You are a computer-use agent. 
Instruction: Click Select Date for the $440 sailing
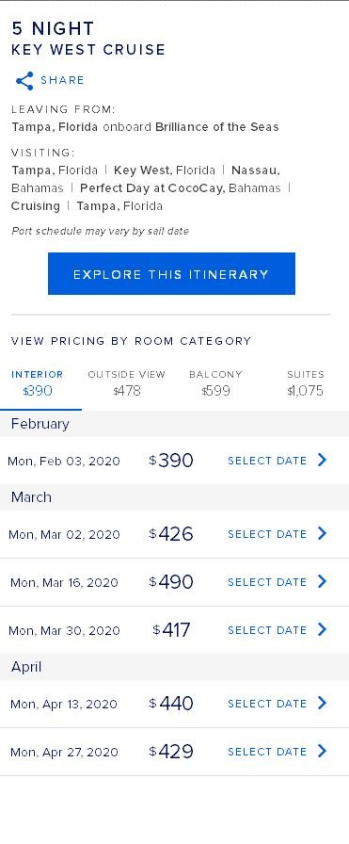(x=267, y=704)
